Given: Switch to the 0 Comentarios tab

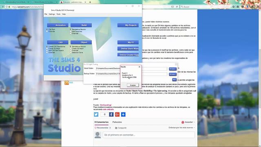Looking at the screenshot, I should click(x=102, y=122).
